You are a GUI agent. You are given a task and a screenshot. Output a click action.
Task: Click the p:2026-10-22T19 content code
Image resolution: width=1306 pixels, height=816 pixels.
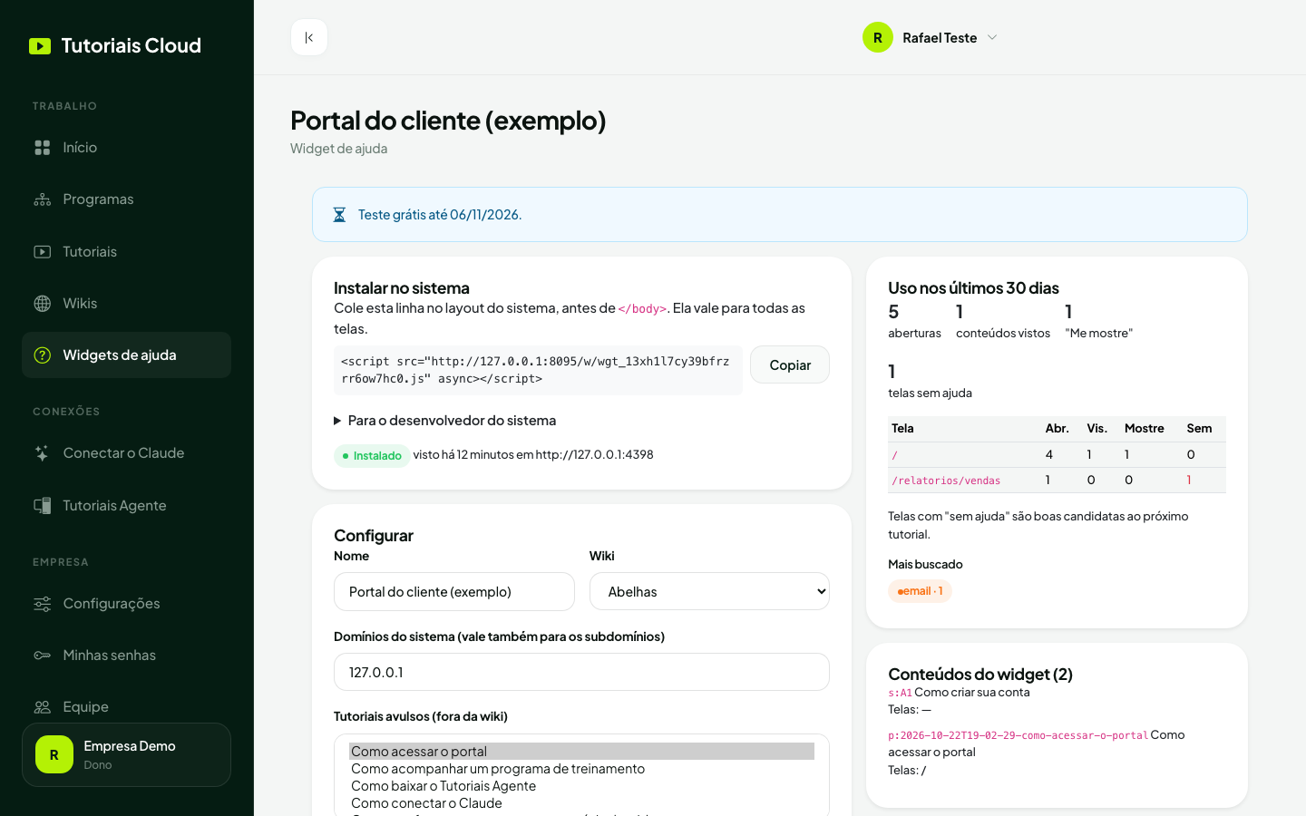pyautogui.click(x=1018, y=735)
